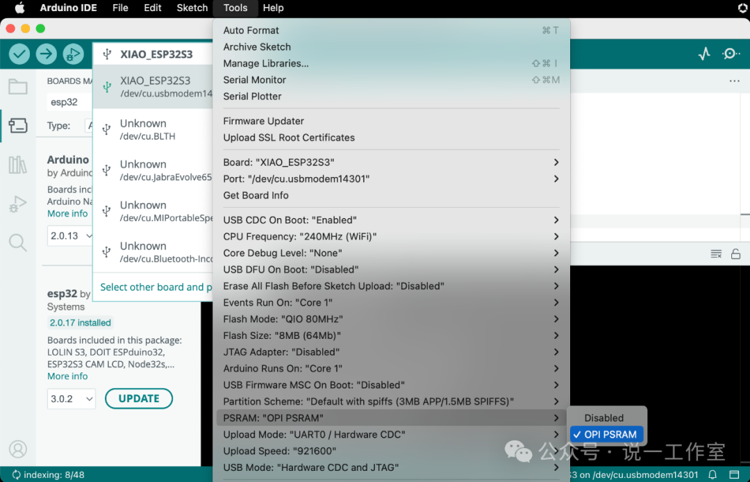
Task: Click the three-dots more options icon
Action: [735, 81]
